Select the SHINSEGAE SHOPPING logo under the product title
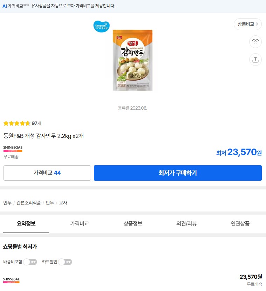 click(13, 149)
